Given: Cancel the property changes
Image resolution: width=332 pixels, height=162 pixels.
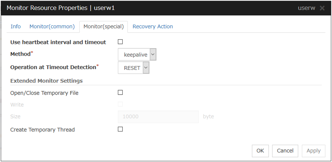Looking at the screenshot, I should point(285,151).
